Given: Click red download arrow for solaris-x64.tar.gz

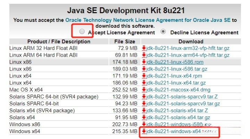Looking at the screenshot, I should pos(144,117).
